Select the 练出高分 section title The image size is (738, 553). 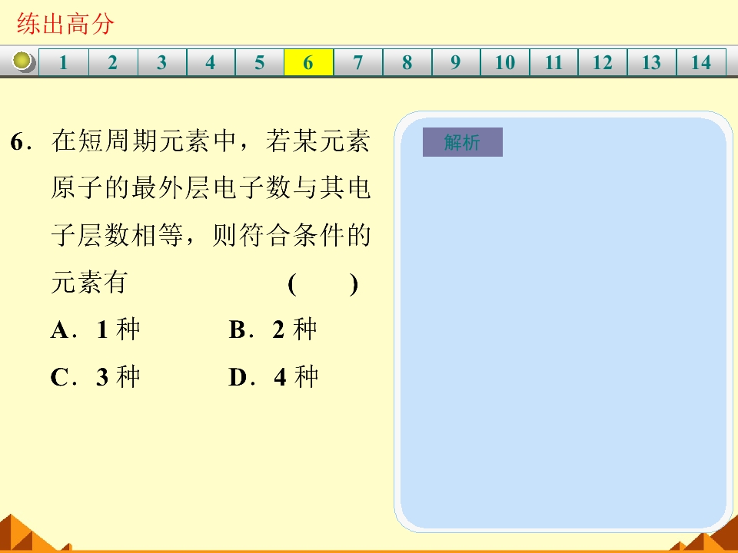point(65,25)
